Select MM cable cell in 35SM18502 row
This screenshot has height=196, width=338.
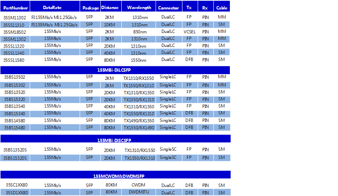[x=222, y=31]
